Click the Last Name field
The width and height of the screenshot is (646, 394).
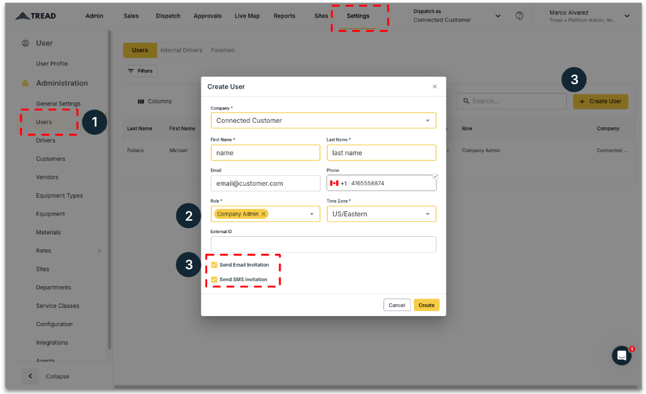tap(381, 153)
